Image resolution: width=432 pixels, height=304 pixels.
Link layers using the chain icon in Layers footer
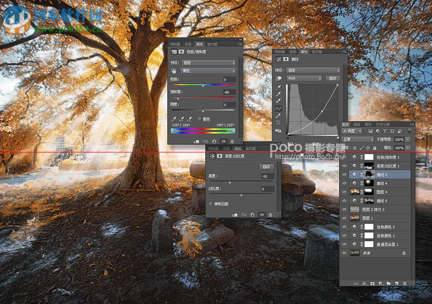tap(356, 283)
